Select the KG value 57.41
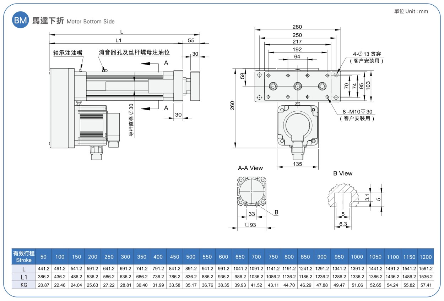The height and width of the screenshot is (301, 444). tap(426, 285)
